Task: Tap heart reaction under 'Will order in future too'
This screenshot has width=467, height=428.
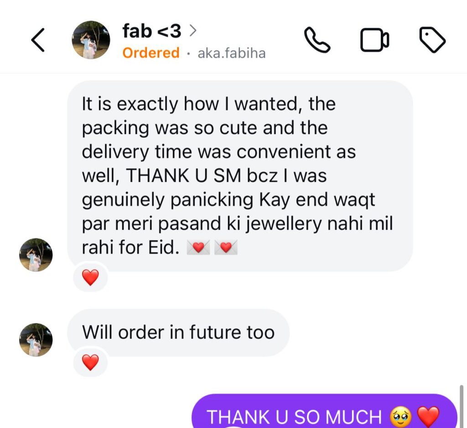Action: point(91,362)
